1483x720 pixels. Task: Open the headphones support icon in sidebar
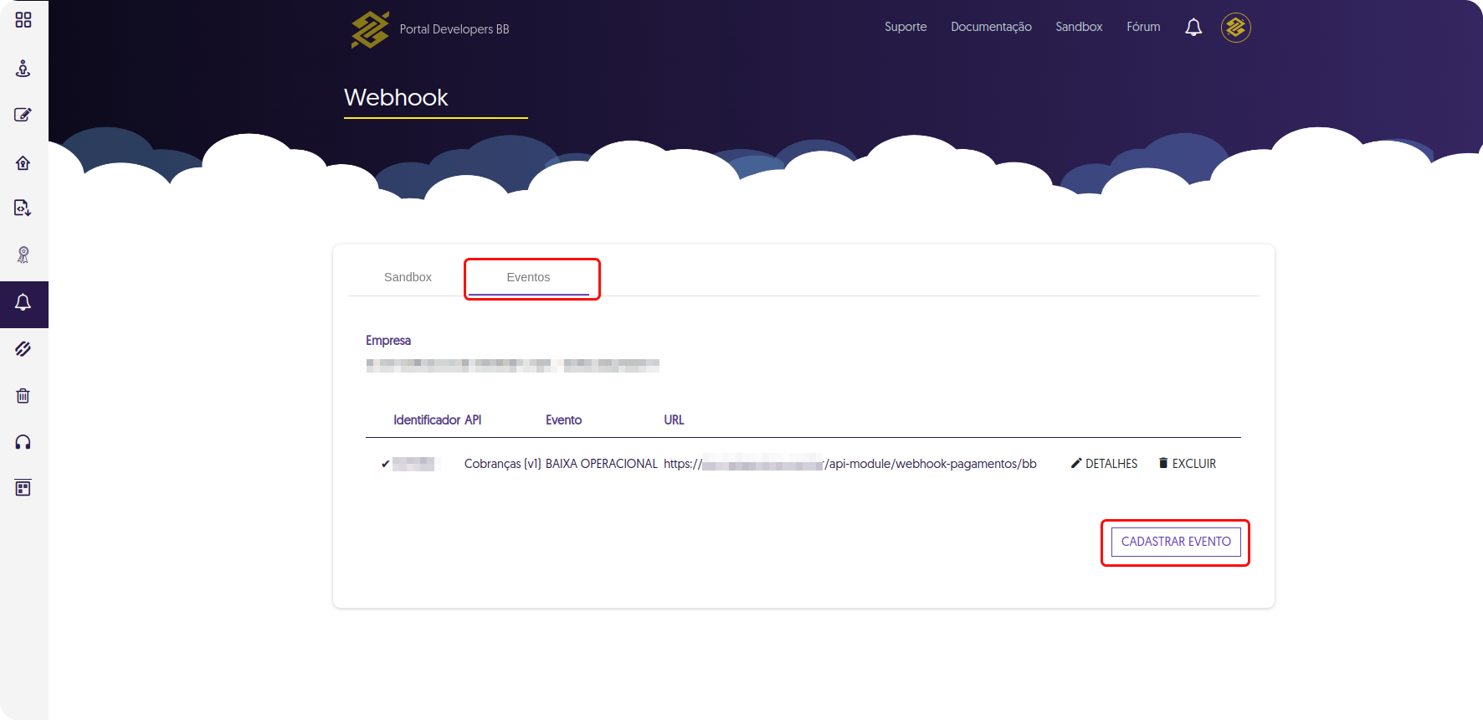click(23, 442)
